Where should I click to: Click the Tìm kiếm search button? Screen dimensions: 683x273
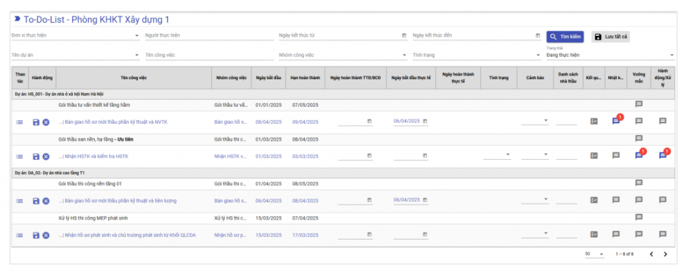pos(565,37)
